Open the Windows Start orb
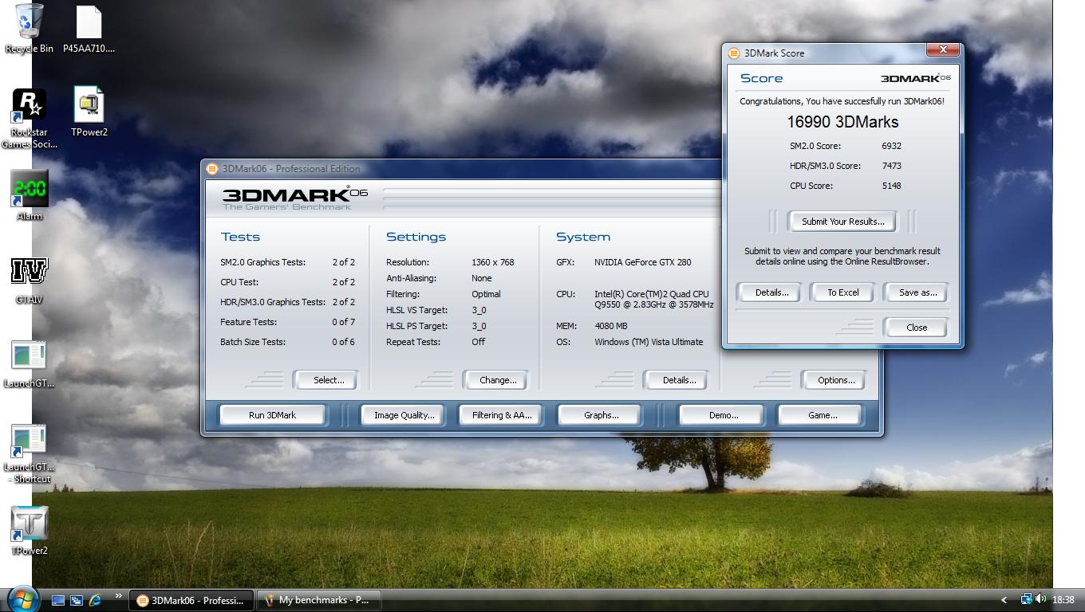This screenshot has width=1085, height=612. point(22,599)
